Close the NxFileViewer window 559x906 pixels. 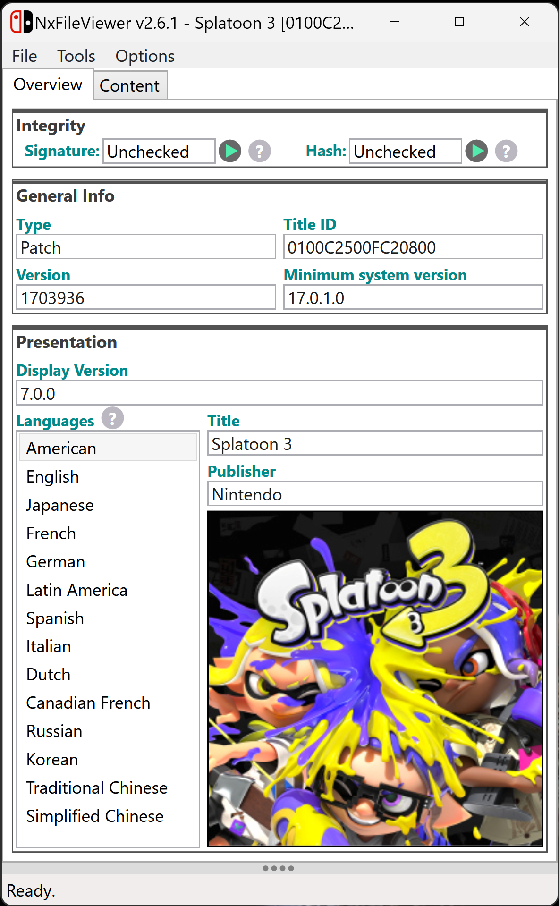tap(524, 22)
